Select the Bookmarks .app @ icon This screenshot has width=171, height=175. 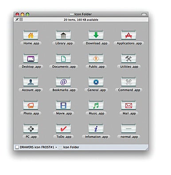pos(63,82)
